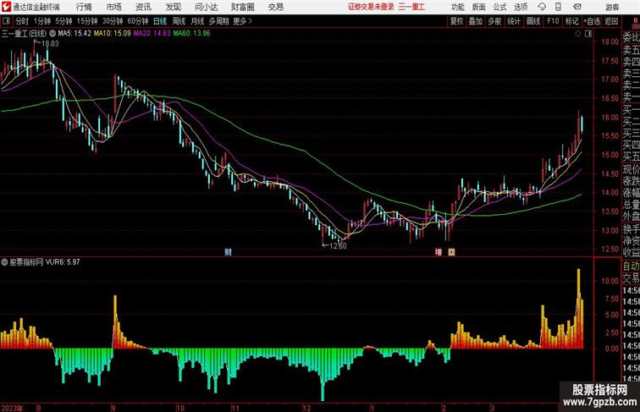
Task: Click the customer service headset icon
Action: [542, 7]
